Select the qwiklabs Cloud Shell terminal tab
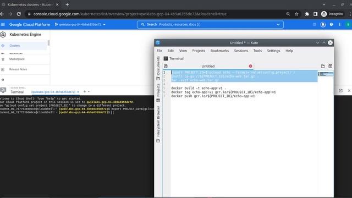This screenshot has height=198, width=352. click(x=53, y=92)
